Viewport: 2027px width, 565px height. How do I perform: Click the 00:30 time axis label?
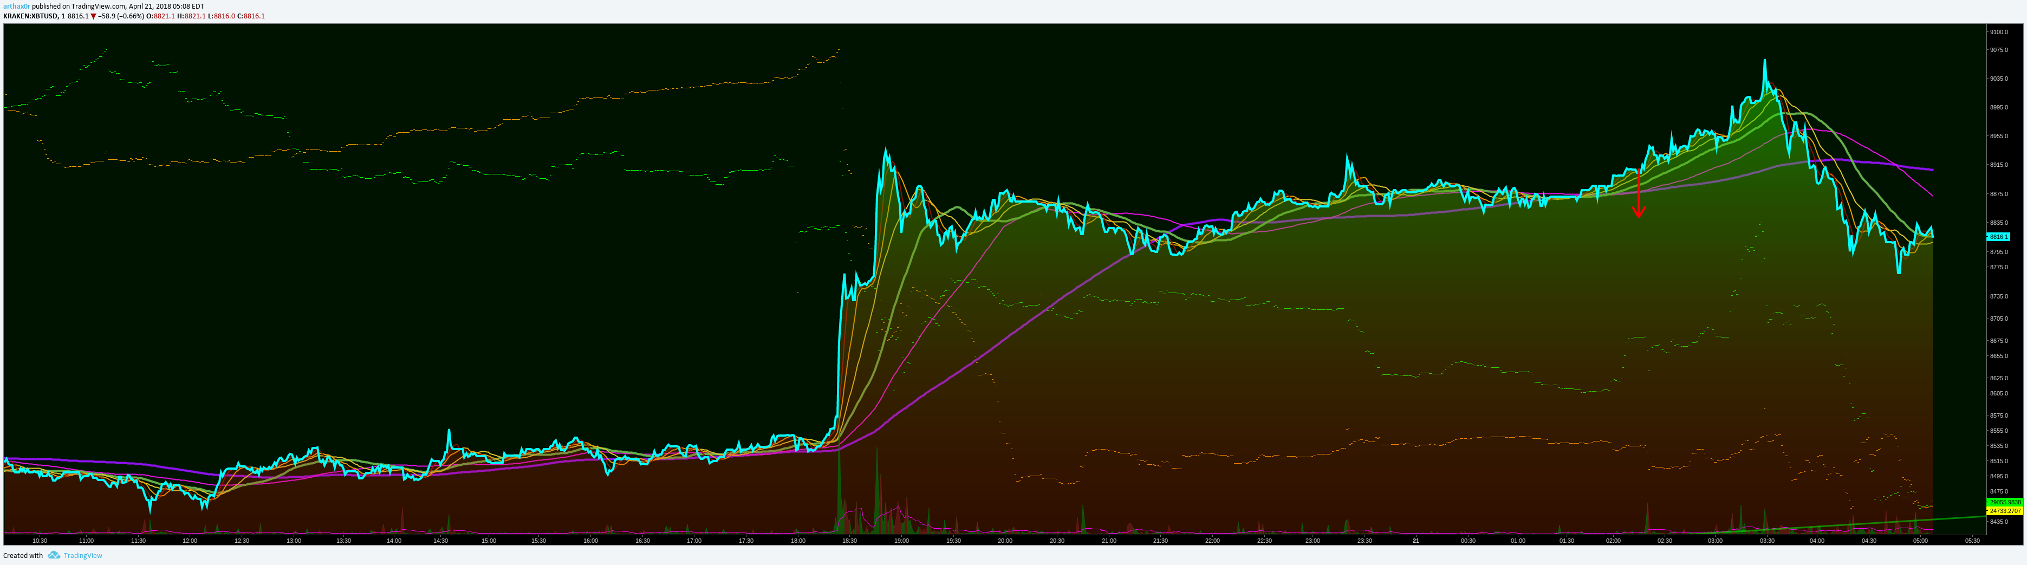(x=1467, y=541)
